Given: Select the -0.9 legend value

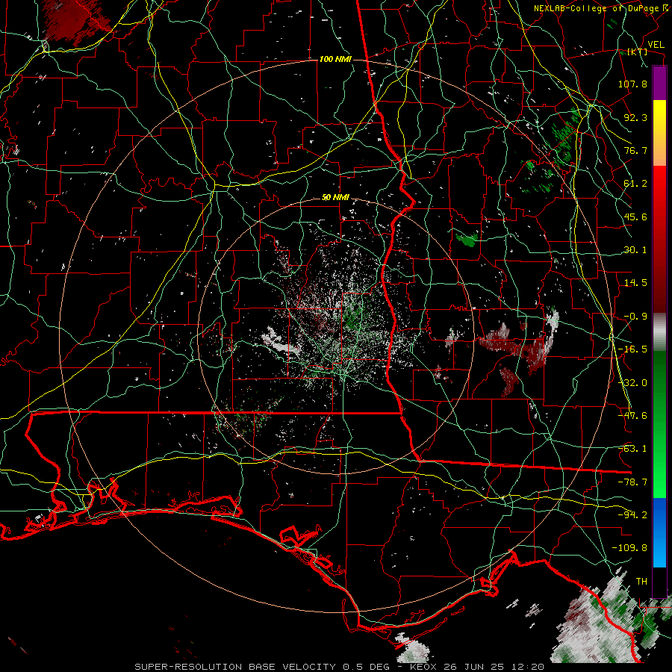Looking at the screenshot, I should (635, 316).
